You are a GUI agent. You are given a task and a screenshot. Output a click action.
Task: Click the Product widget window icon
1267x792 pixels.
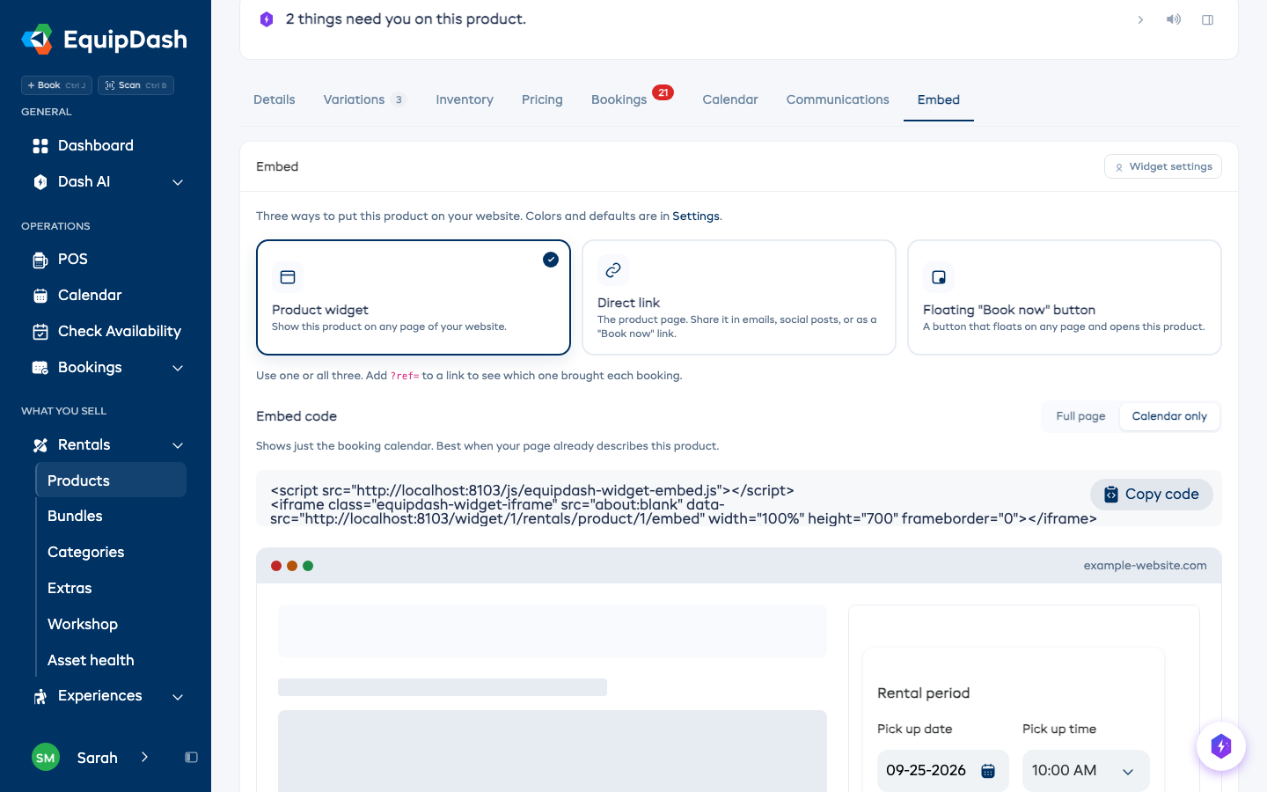coord(288,277)
